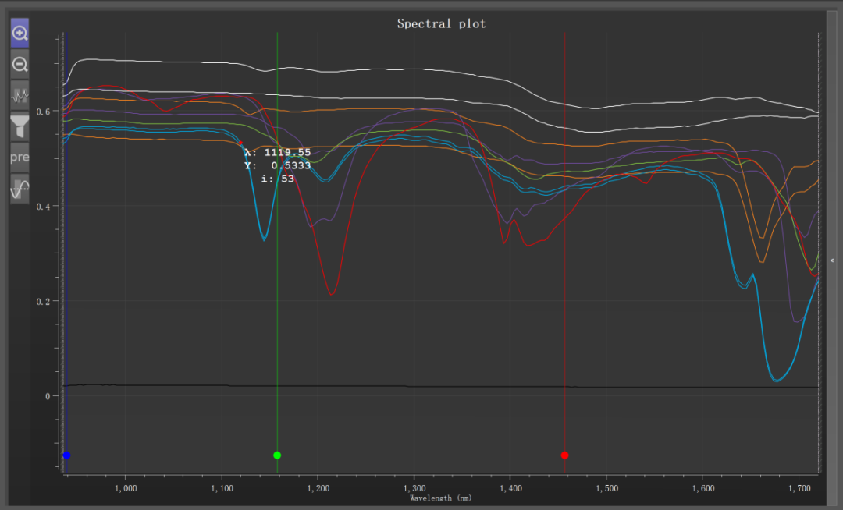
Task: Click the Spectral plot title
Action: click(441, 23)
